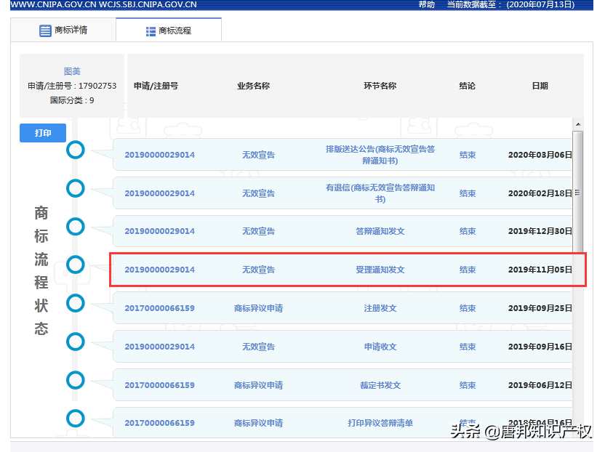Switch to the 商标详情 tab
The width and height of the screenshot is (605, 452).
[x=63, y=31]
